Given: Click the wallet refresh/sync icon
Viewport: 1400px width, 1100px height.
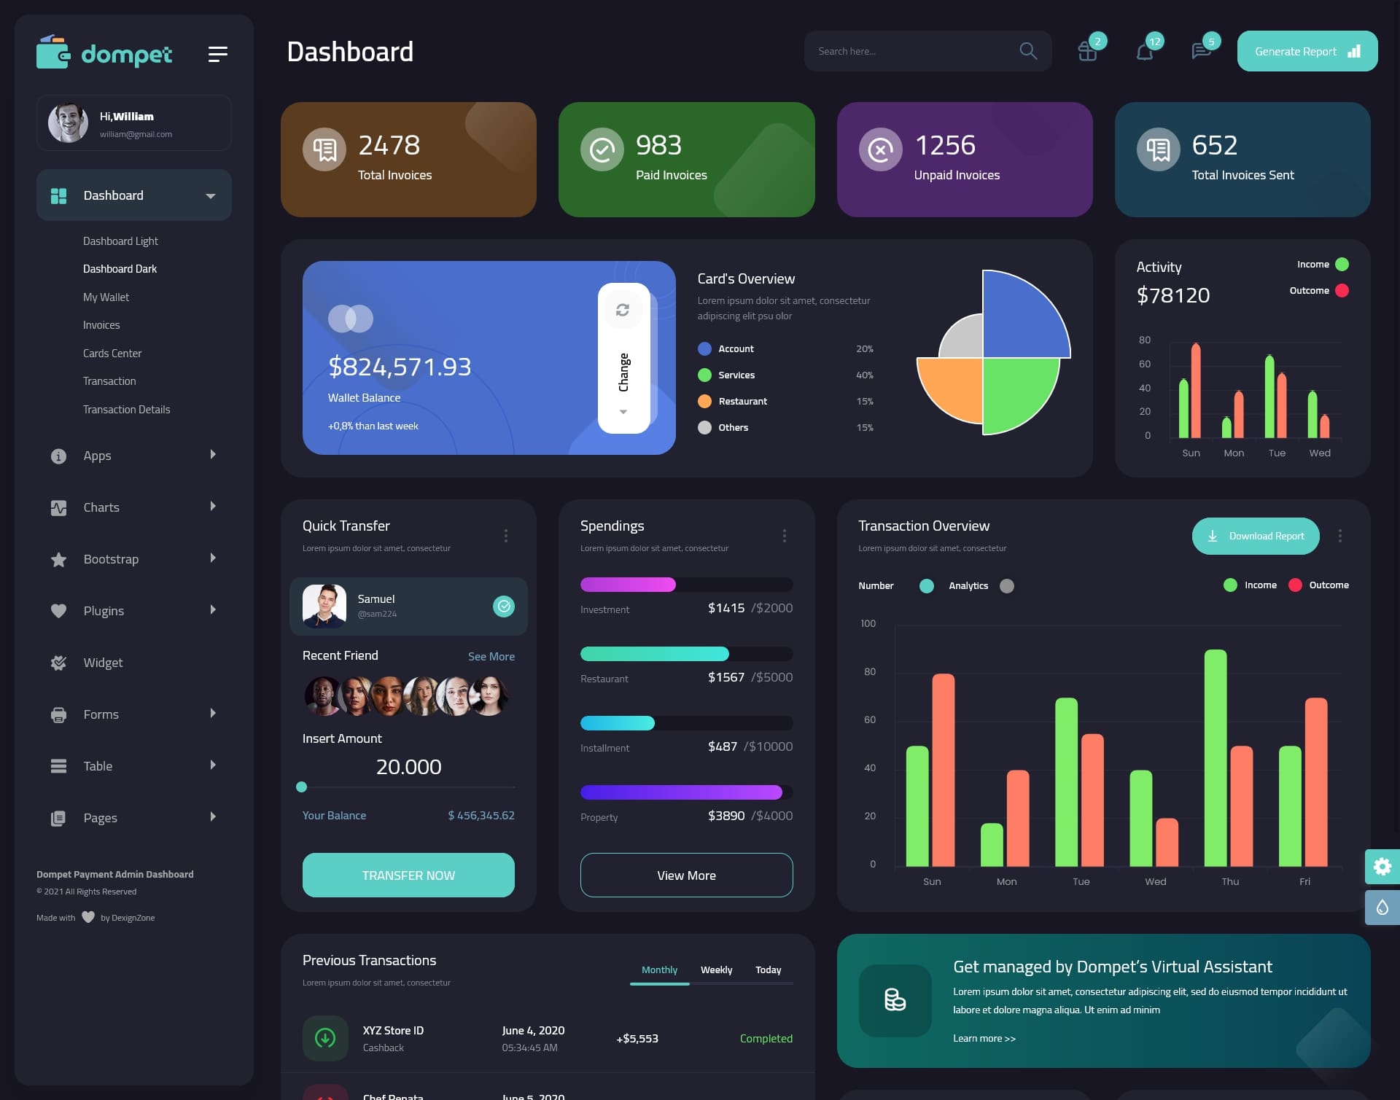Looking at the screenshot, I should [623, 308].
